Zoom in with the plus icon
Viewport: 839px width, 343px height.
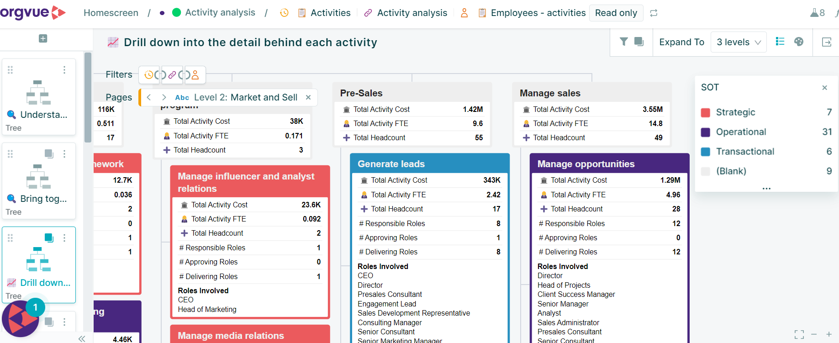click(829, 334)
